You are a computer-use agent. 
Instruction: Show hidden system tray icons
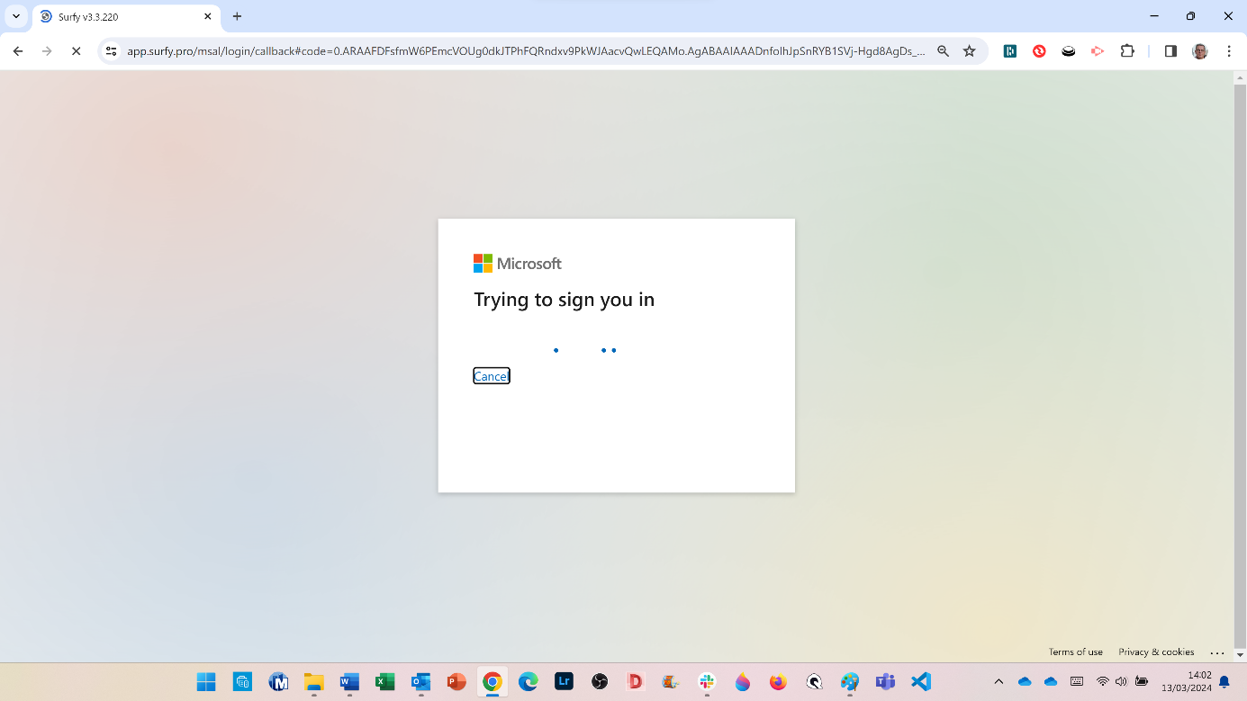click(x=999, y=681)
